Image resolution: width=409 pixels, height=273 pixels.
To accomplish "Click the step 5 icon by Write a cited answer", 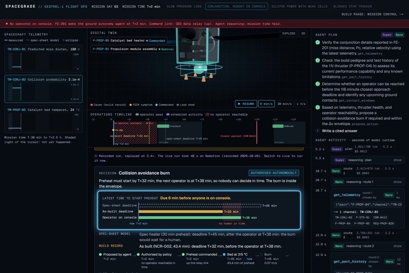I will [x=318, y=131].
